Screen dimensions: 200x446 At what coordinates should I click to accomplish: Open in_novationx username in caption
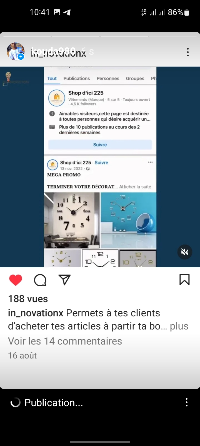pyautogui.click(x=36, y=313)
